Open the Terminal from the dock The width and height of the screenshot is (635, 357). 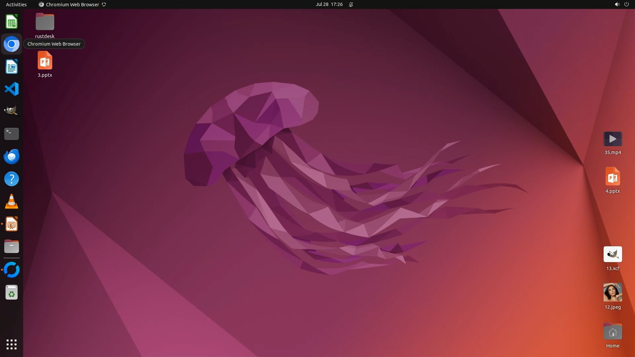(x=12, y=134)
